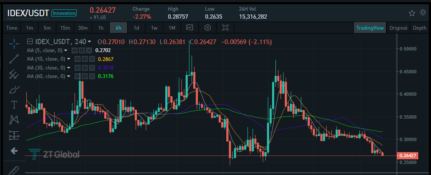Open the MA (5, close, 0) dropdown
The width and height of the screenshot is (431, 175).
pos(65,50)
